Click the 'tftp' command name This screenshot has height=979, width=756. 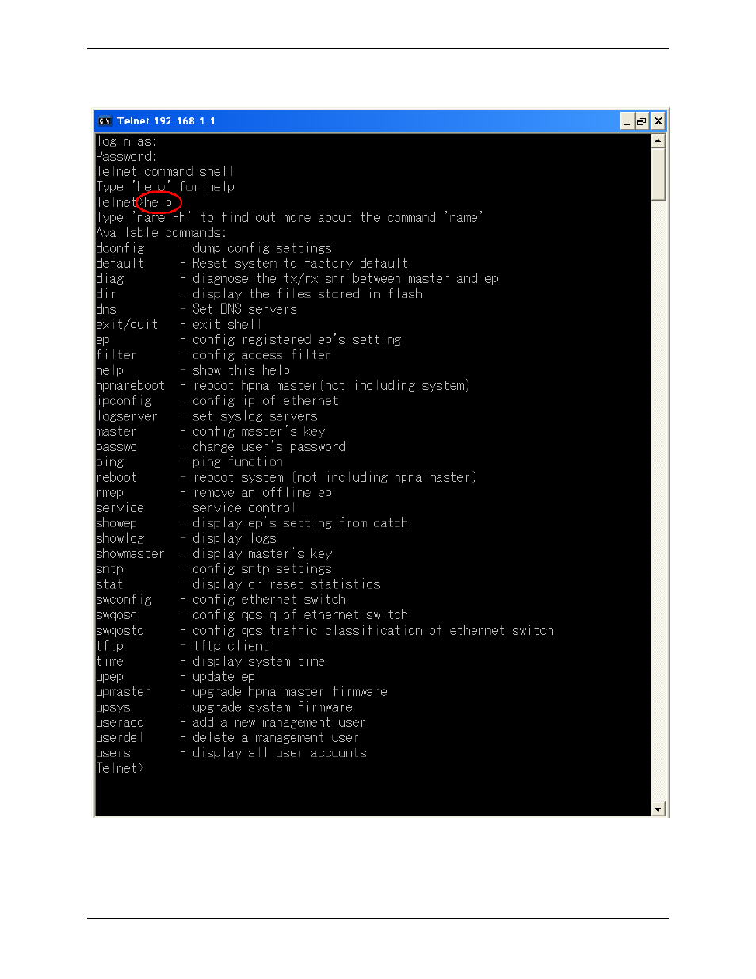[x=110, y=647]
